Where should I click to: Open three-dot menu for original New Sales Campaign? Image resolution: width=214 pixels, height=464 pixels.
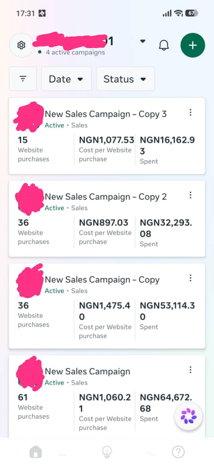190,370
